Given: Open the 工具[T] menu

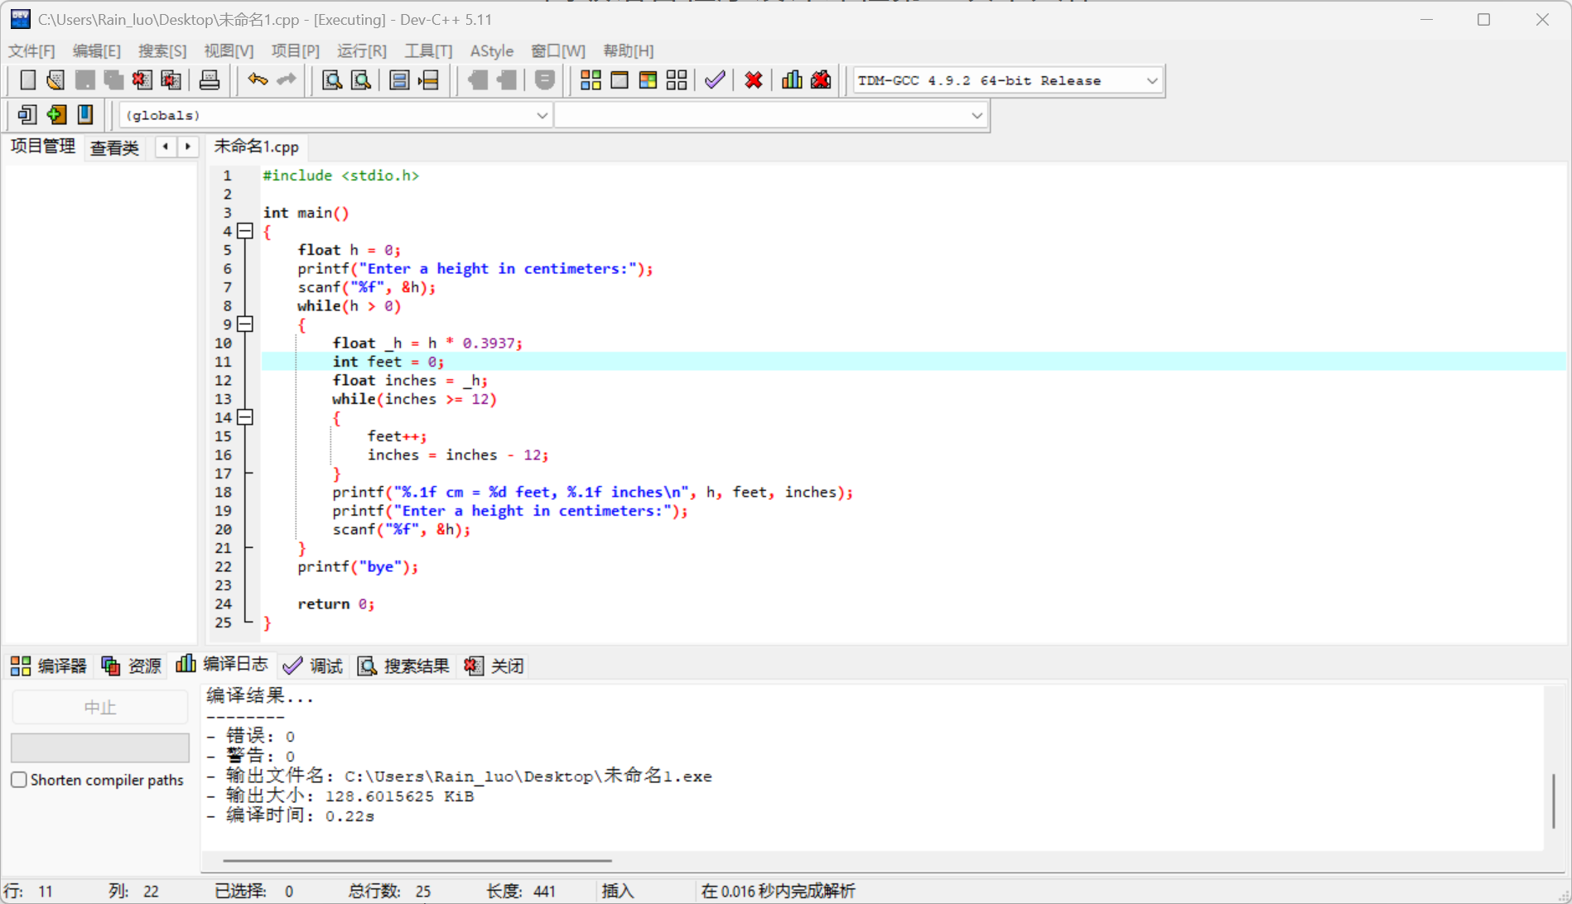Looking at the screenshot, I should click(428, 50).
